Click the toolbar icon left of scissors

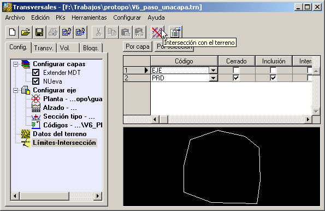coord(80,32)
